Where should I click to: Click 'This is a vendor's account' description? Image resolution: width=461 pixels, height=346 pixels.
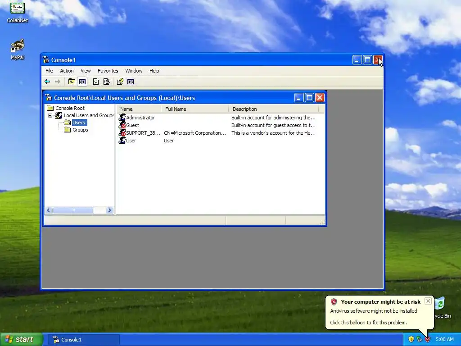point(273,133)
